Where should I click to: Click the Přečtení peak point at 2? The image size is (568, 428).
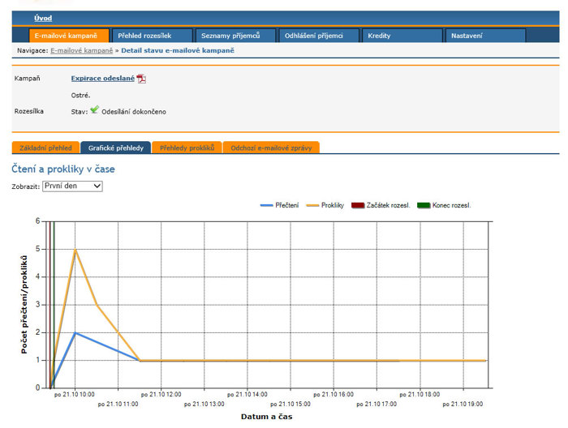[75, 332]
